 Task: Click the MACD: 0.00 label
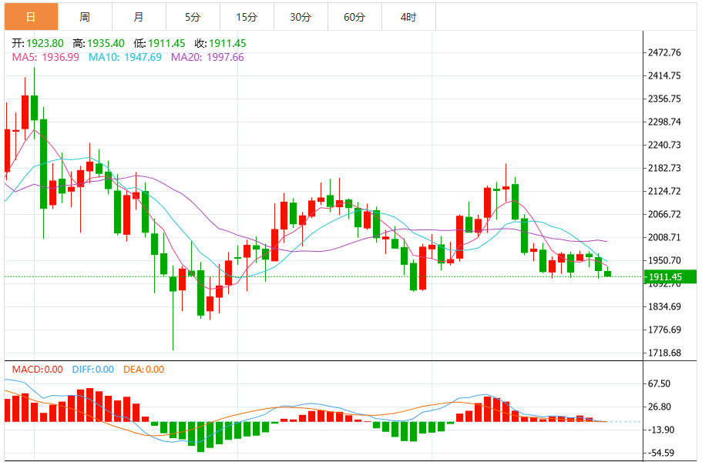[x=37, y=370]
